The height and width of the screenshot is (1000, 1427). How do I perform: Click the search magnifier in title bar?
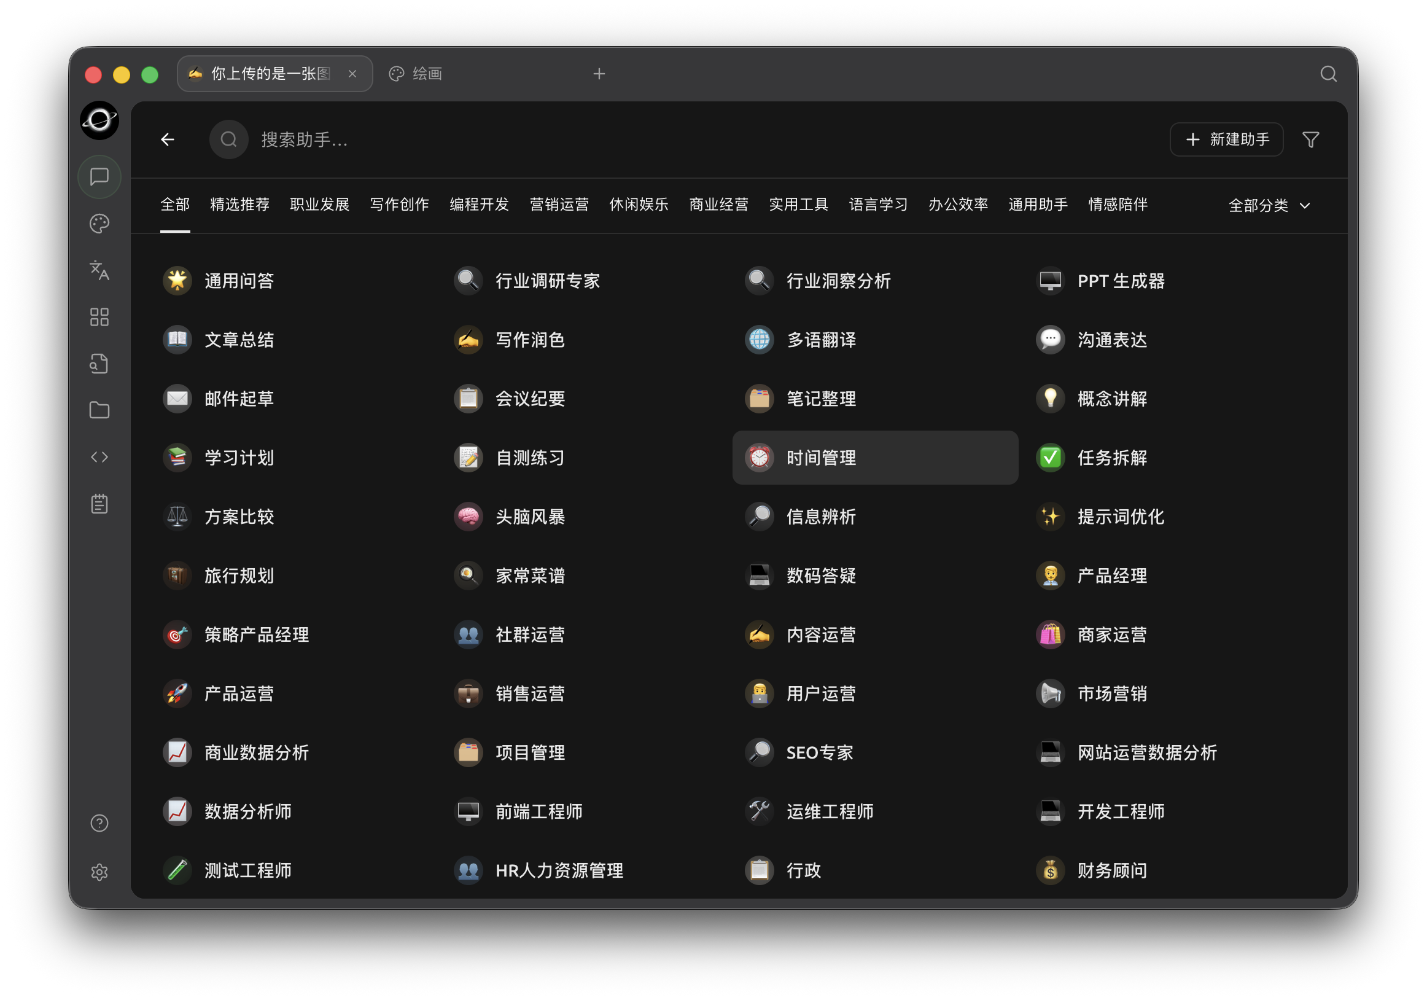[x=1328, y=74]
